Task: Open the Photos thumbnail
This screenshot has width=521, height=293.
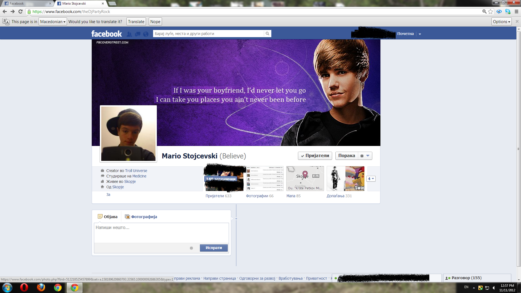Action: tap(265, 179)
